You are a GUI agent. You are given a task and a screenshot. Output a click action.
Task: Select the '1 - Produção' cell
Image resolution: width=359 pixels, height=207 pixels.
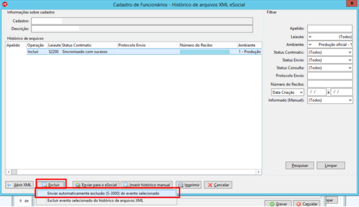point(250,52)
